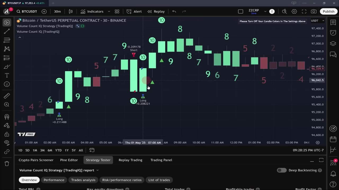Open the emoji icons tool
This screenshot has height=190, width=339.
7,84
